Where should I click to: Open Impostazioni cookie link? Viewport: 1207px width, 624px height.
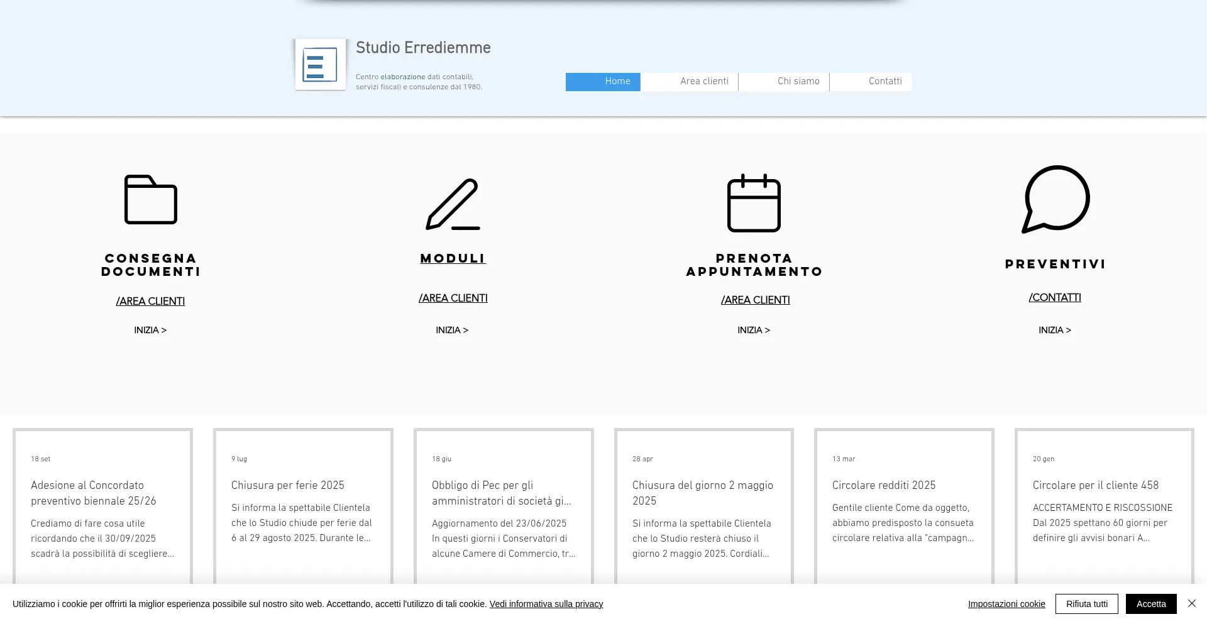(x=1006, y=604)
